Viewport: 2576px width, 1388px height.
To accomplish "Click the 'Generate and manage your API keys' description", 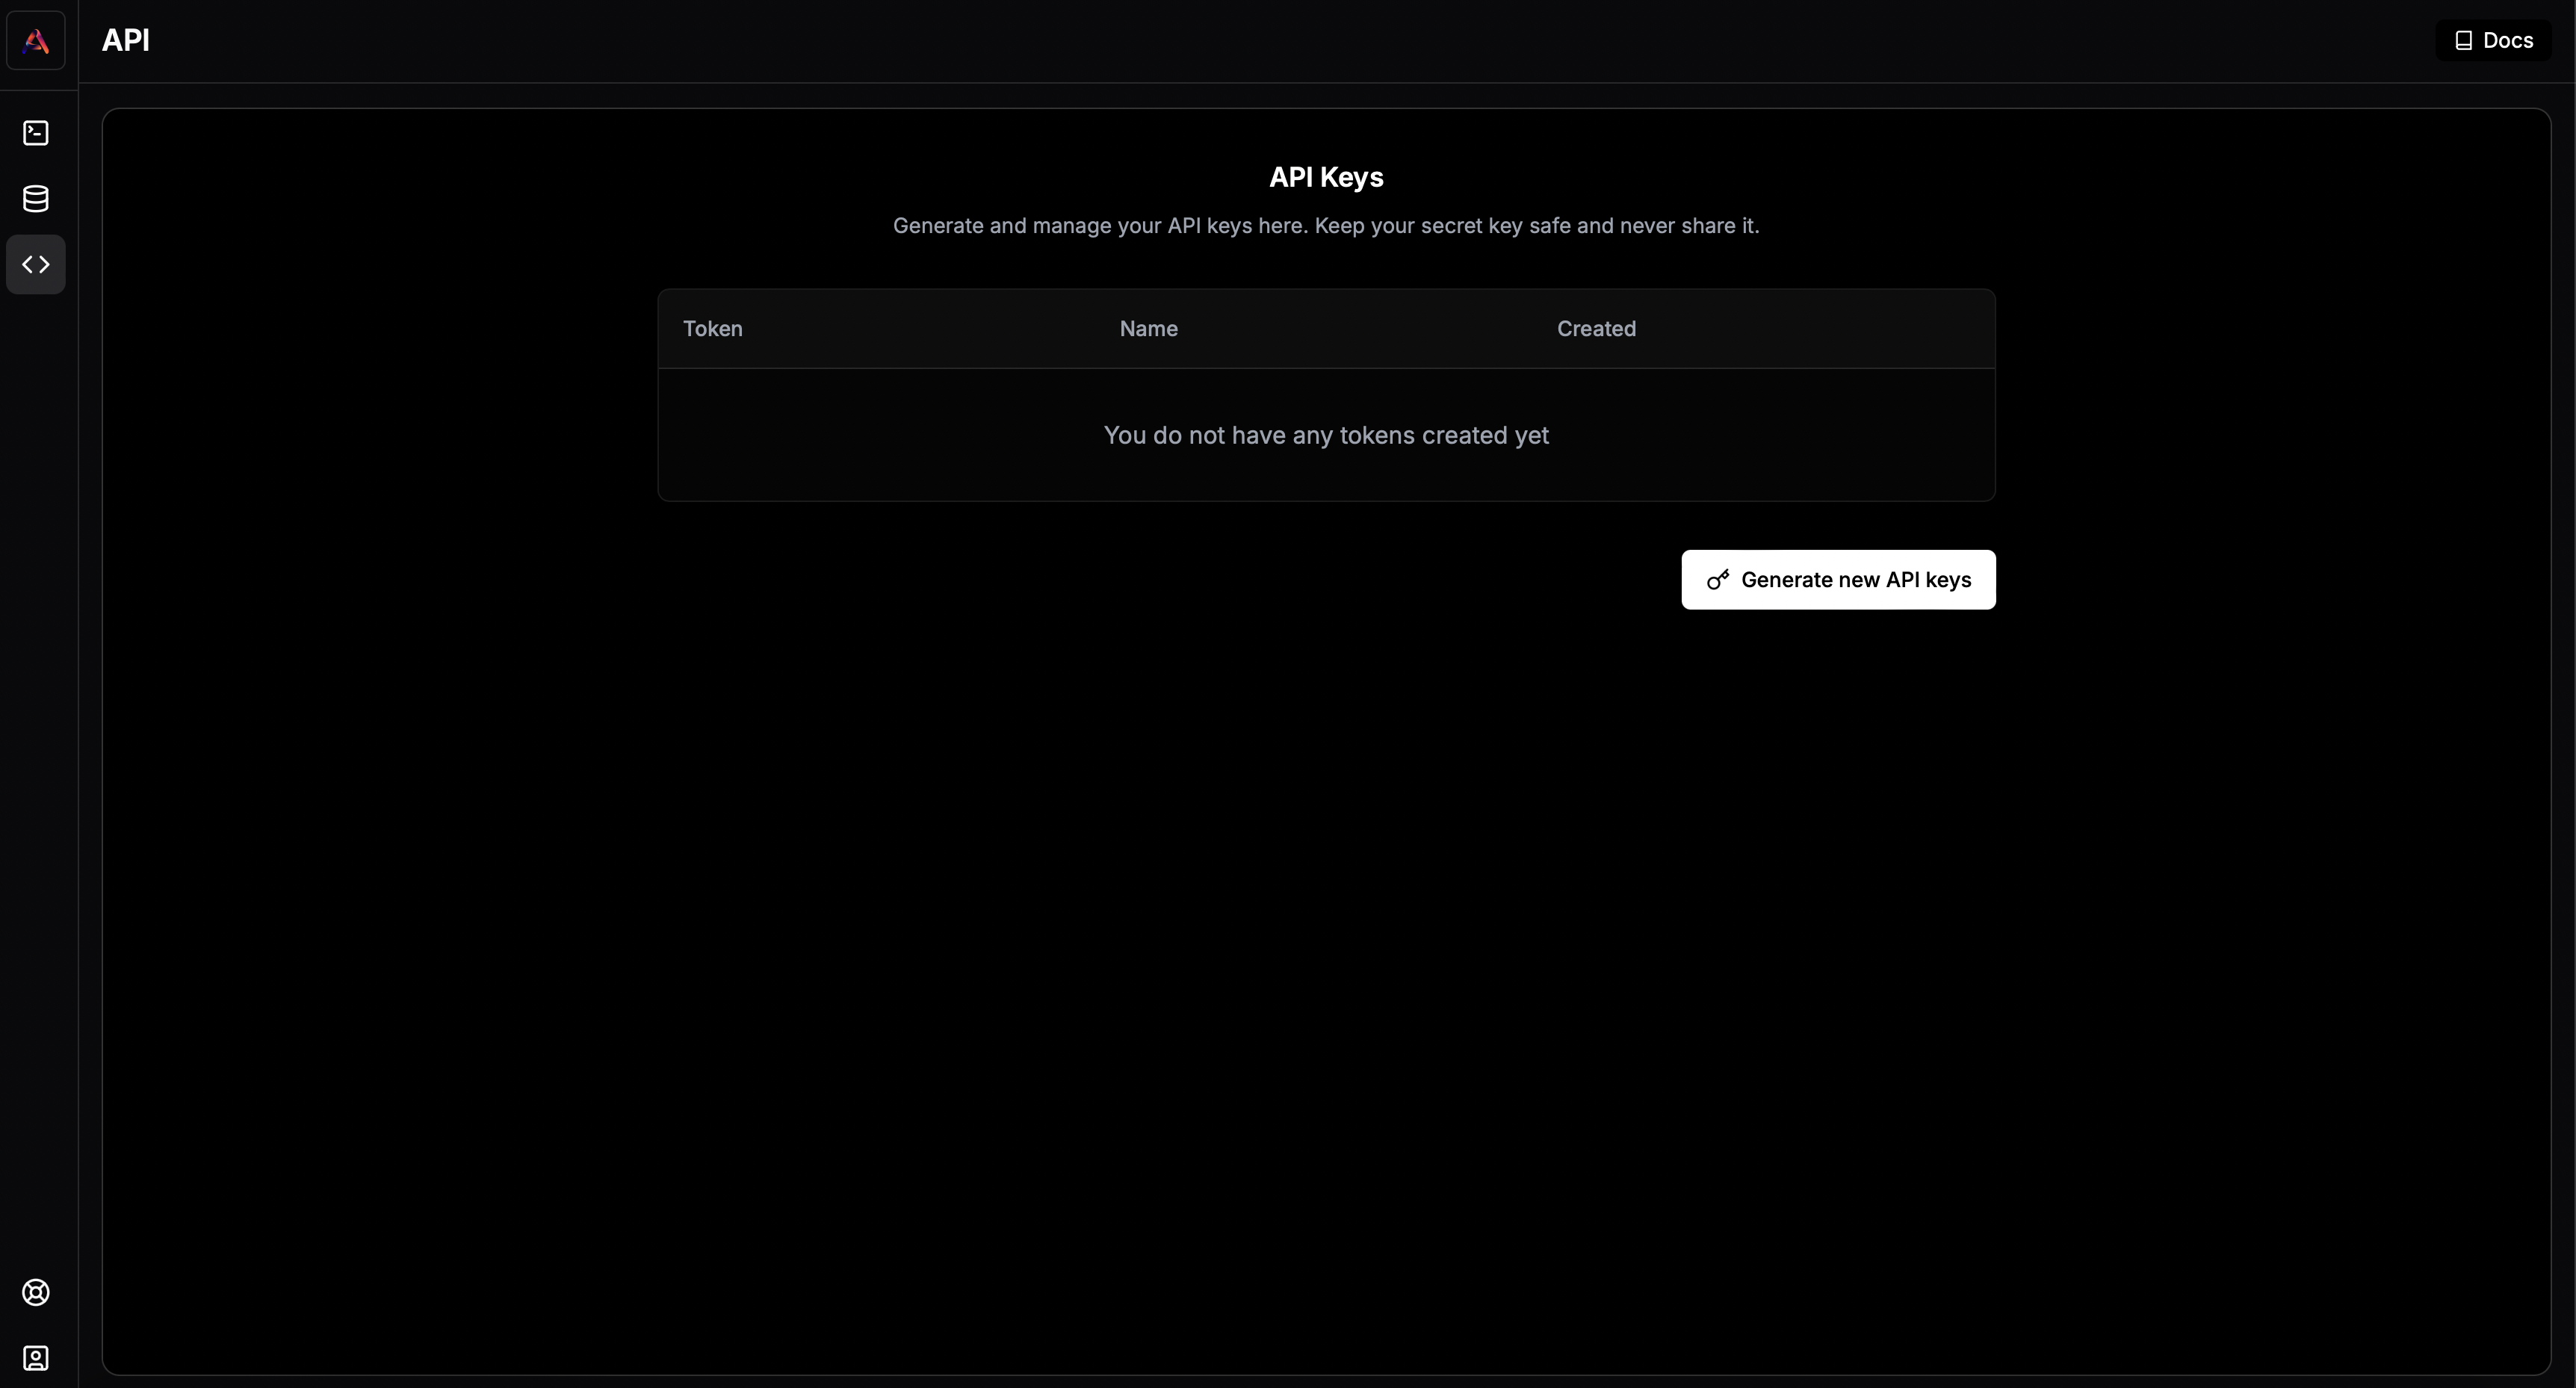I will tap(1326, 226).
